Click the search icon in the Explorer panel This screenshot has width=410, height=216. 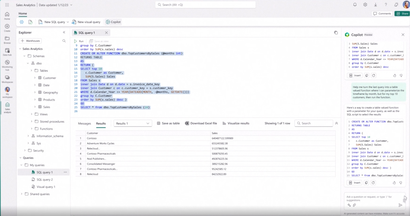64,41
